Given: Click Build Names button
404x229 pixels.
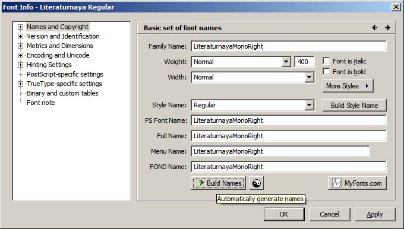Looking at the screenshot, I should click(x=218, y=183).
